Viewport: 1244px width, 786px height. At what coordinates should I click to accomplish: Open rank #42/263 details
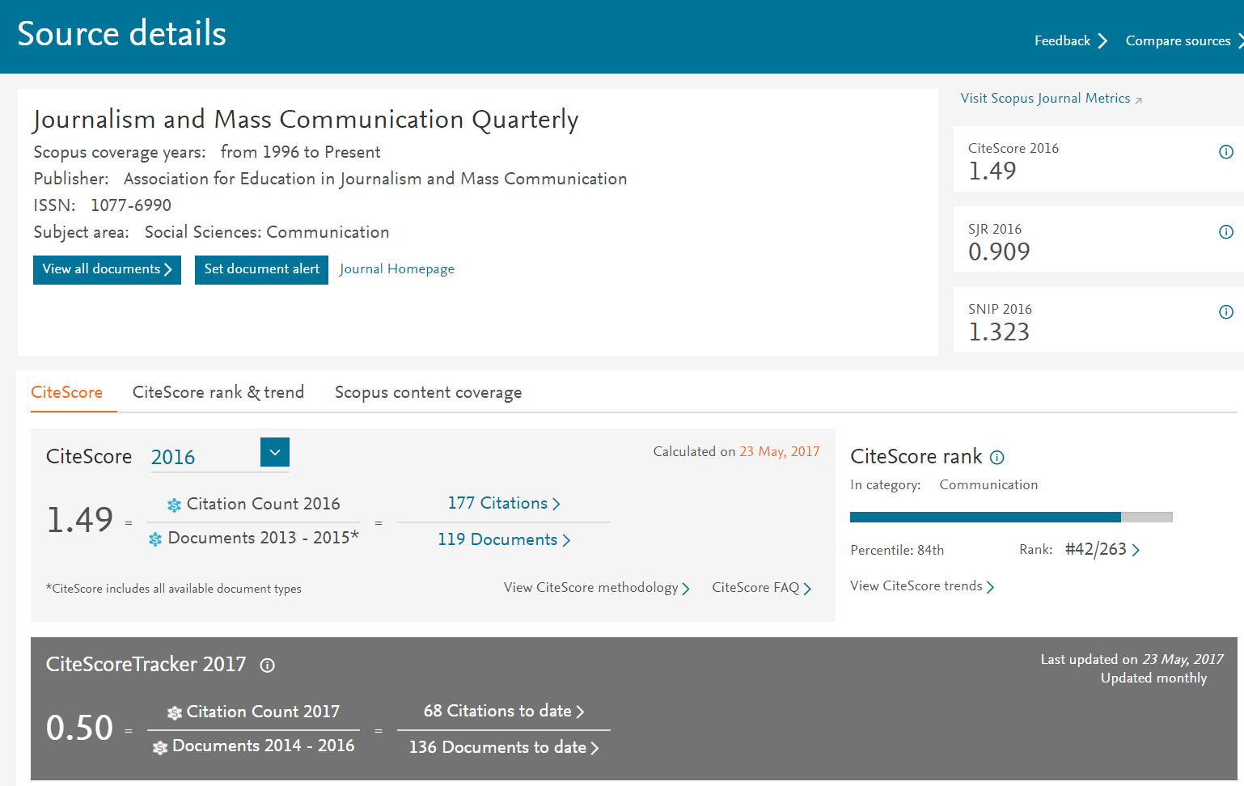point(1102,550)
